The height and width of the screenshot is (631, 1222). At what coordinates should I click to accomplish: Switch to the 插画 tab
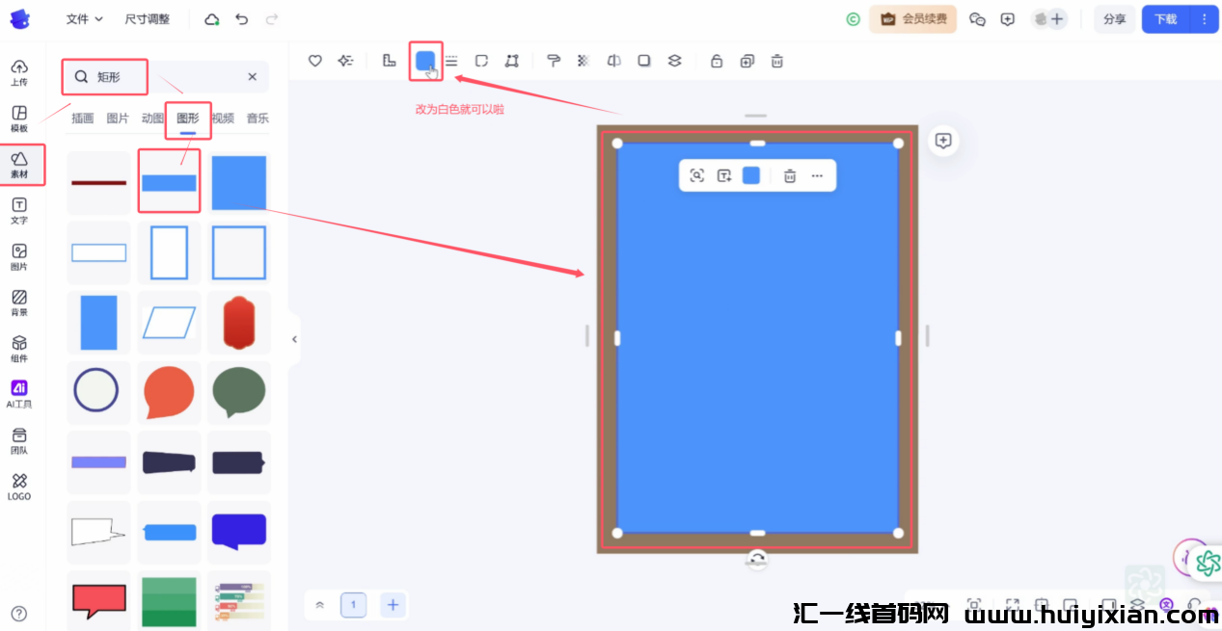(x=82, y=118)
